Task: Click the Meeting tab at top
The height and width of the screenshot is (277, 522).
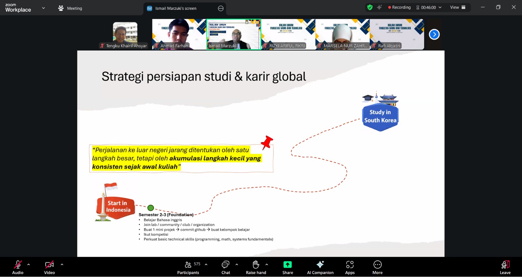Action: [x=70, y=8]
